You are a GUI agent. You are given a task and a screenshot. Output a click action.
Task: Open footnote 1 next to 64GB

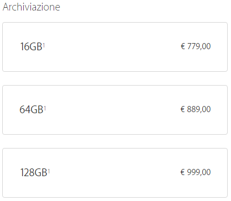tap(45, 108)
